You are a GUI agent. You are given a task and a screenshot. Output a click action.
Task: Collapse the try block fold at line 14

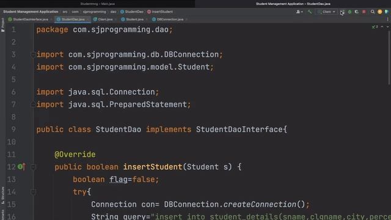pyautogui.click(x=33, y=192)
